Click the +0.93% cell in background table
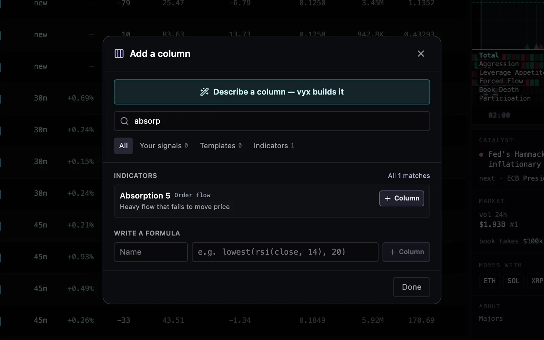 tap(81, 257)
